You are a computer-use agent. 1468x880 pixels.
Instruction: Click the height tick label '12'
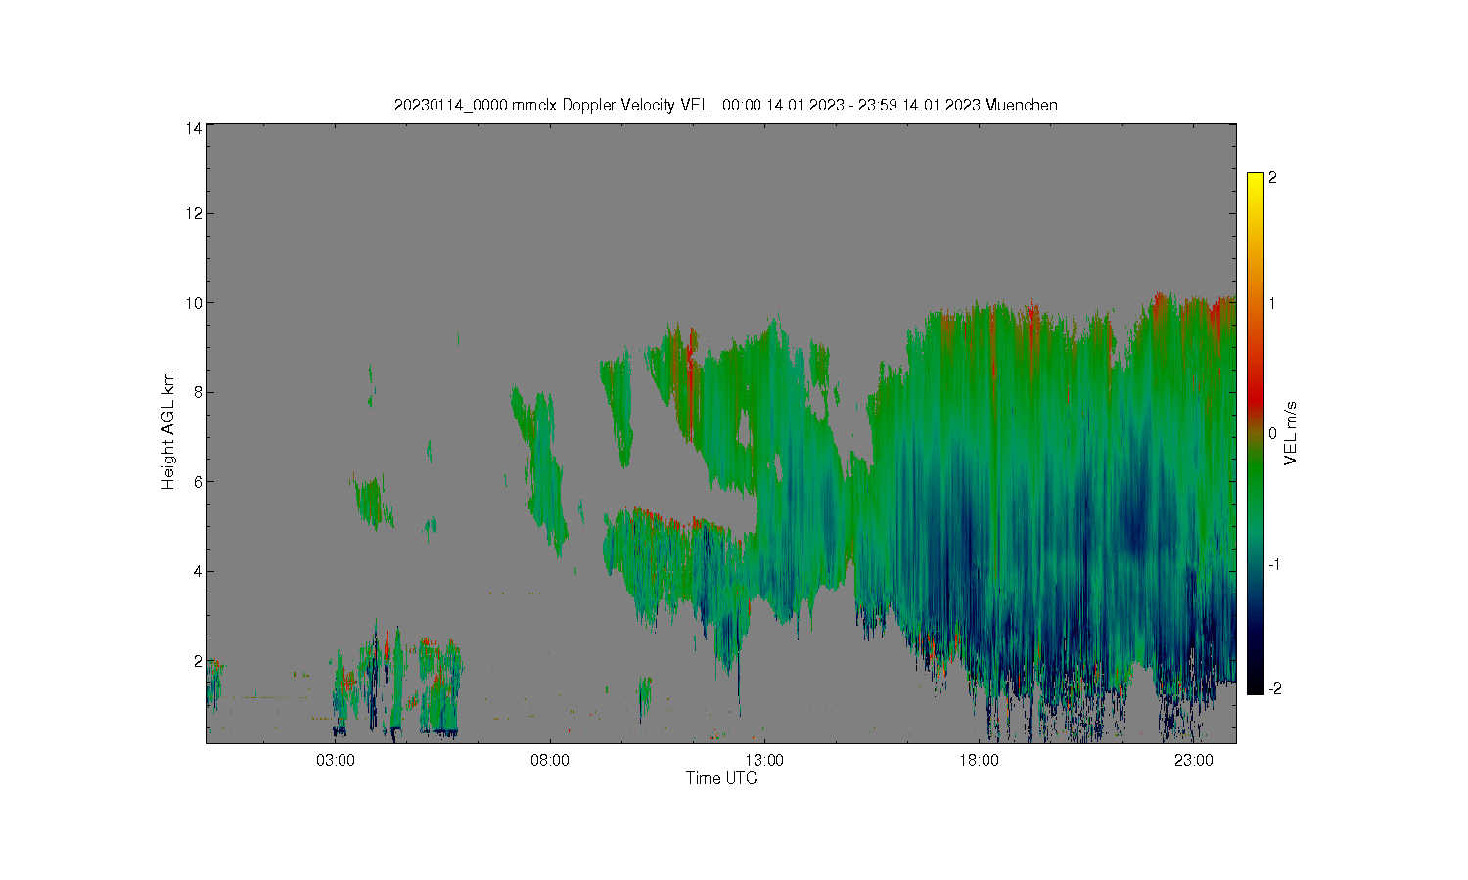click(x=194, y=213)
